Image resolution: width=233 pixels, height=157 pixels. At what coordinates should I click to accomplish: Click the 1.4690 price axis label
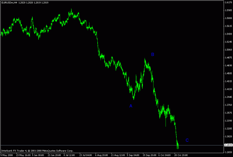(x=229, y=65)
